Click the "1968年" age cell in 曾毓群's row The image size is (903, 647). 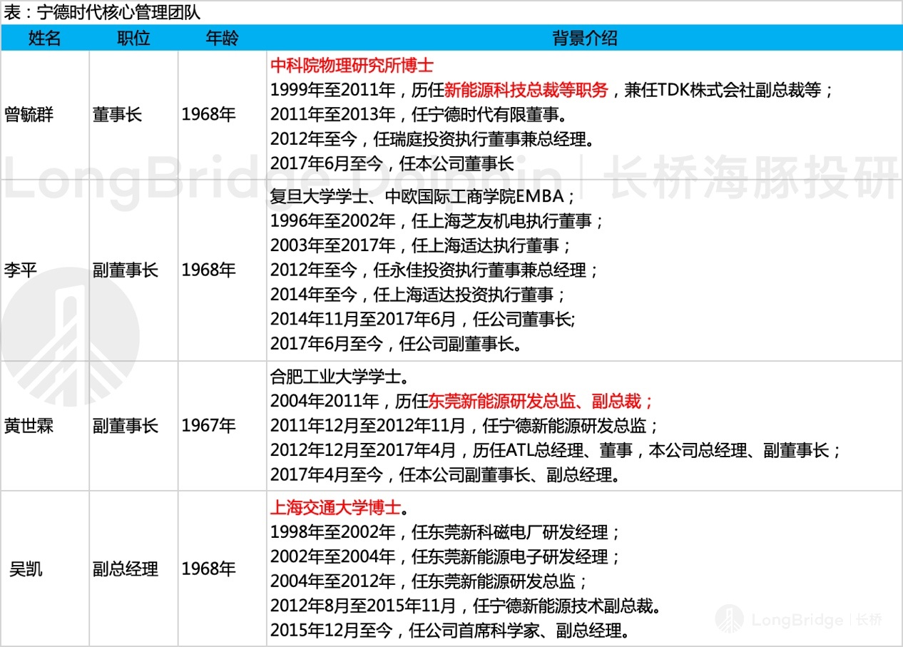[208, 115]
